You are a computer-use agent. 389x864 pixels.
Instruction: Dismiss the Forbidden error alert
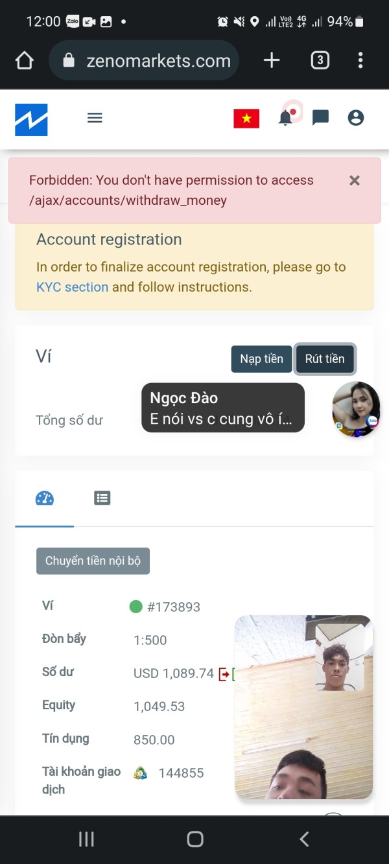pyautogui.click(x=355, y=181)
